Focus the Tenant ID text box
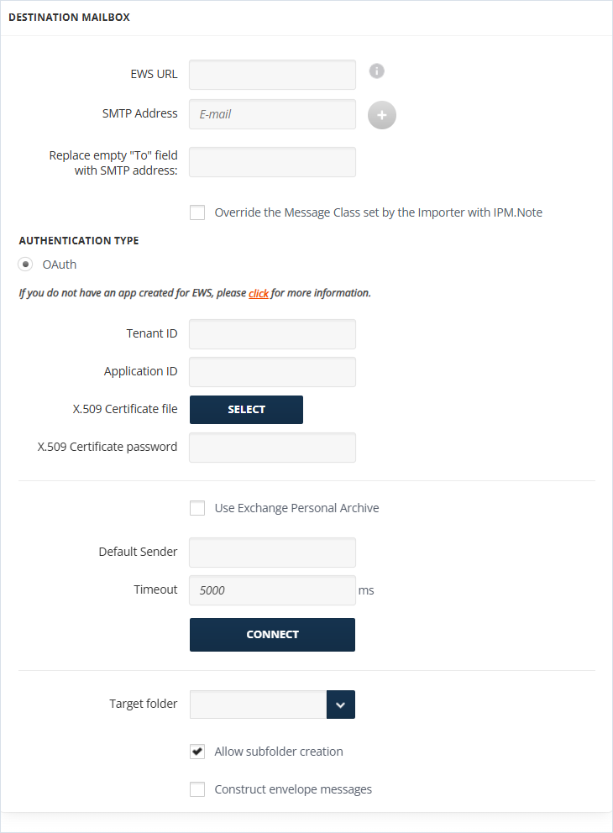 tap(272, 334)
